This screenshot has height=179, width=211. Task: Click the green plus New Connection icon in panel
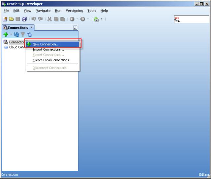coord(6,35)
